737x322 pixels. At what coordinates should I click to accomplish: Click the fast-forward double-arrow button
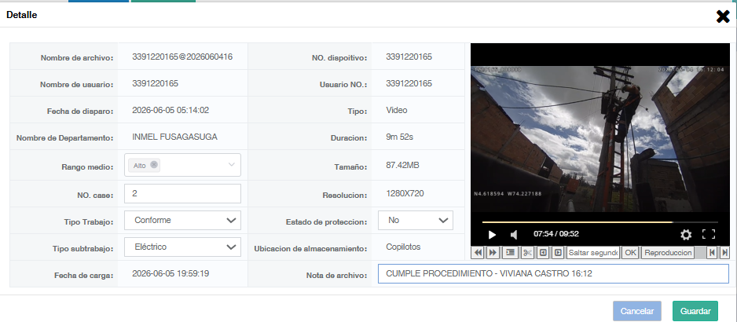493,252
